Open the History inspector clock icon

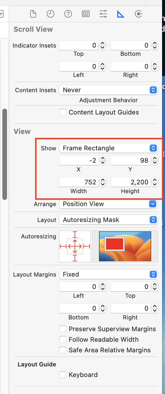coord(50,14)
